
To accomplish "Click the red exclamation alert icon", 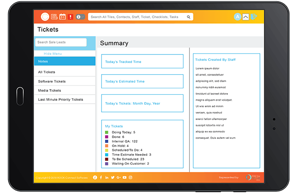I will [71, 17].
